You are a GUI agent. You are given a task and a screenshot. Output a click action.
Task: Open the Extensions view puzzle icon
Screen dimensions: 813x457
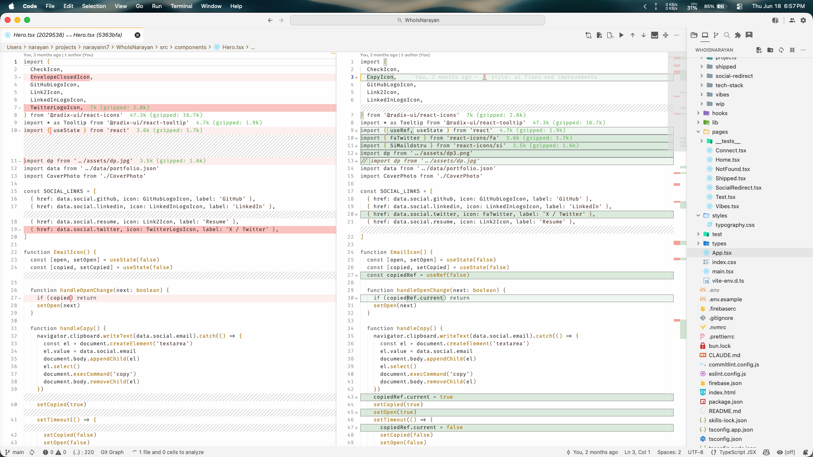coord(738,35)
